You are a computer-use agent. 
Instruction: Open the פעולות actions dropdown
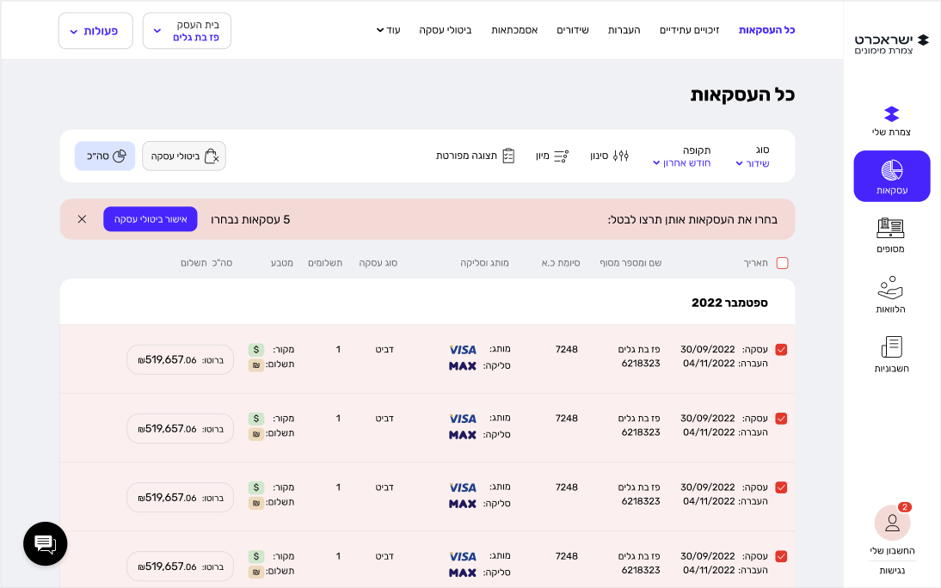95,31
